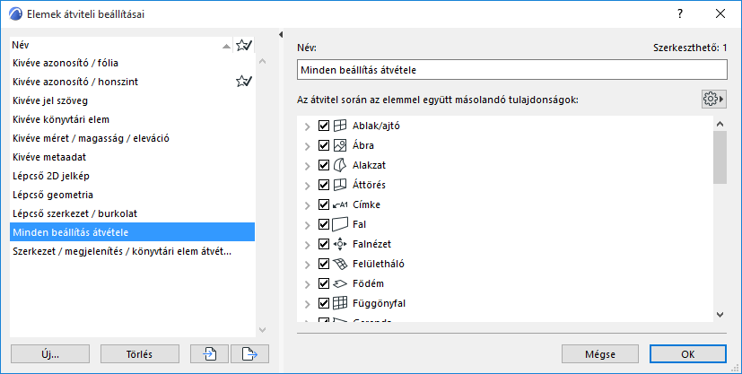
Task: Click the Függönyfal curtain wall icon
Action: point(340,303)
